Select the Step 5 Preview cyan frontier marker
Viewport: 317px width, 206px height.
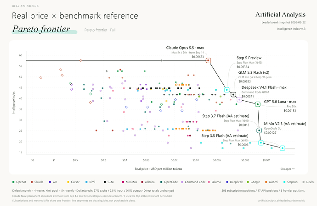click(x=227, y=90)
